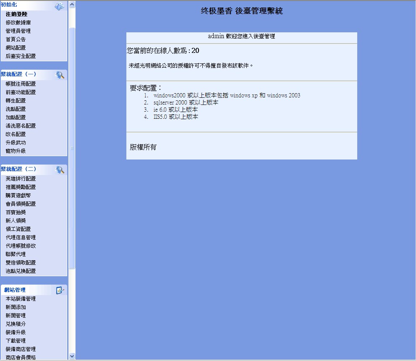Click the magnifier icon beside 繫統配置（一）

[60, 75]
